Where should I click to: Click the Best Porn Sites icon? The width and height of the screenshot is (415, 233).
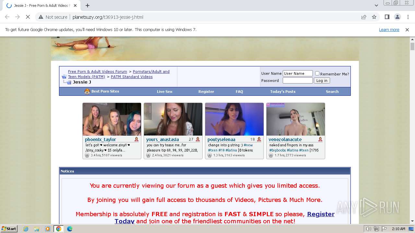coord(87,91)
